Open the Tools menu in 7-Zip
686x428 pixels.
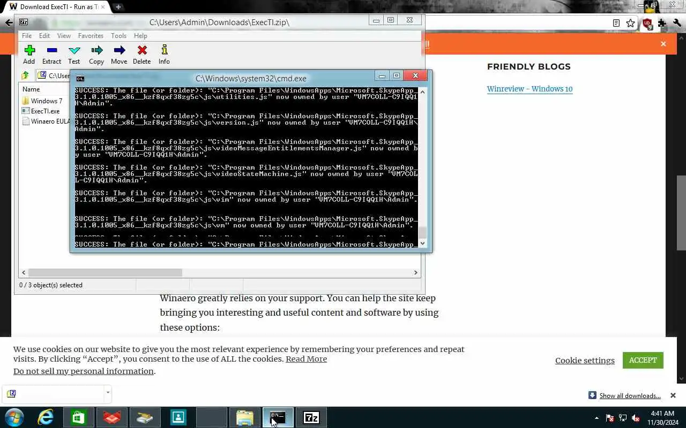pyautogui.click(x=118, y=36)
